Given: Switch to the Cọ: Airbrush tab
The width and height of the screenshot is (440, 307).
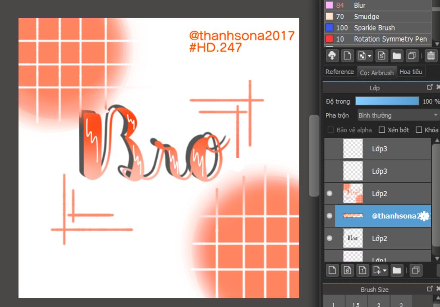Looking at the screenshot, I should tap(377, 72).
